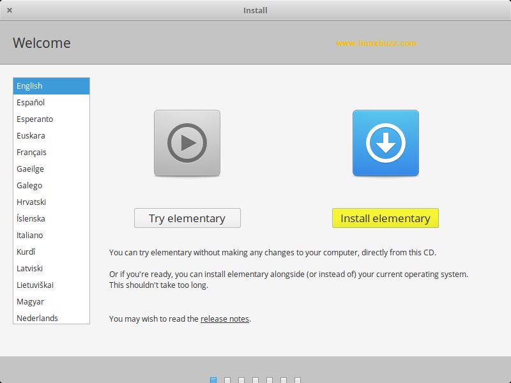The width and height of the screenshot is (511, 383).
Task: Select Magyar language
Action: point(52,302)
